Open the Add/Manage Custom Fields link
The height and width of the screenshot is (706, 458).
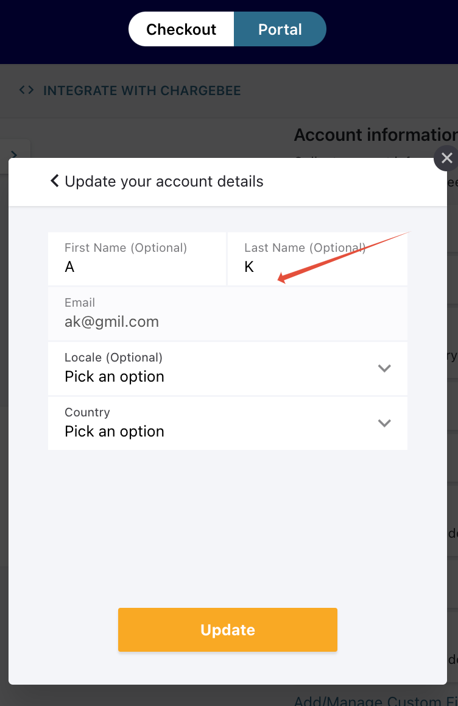tap(375, 701)
